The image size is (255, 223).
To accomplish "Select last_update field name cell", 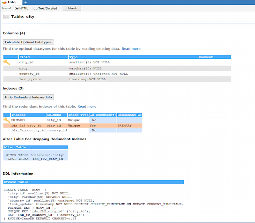I will point(30,79).
